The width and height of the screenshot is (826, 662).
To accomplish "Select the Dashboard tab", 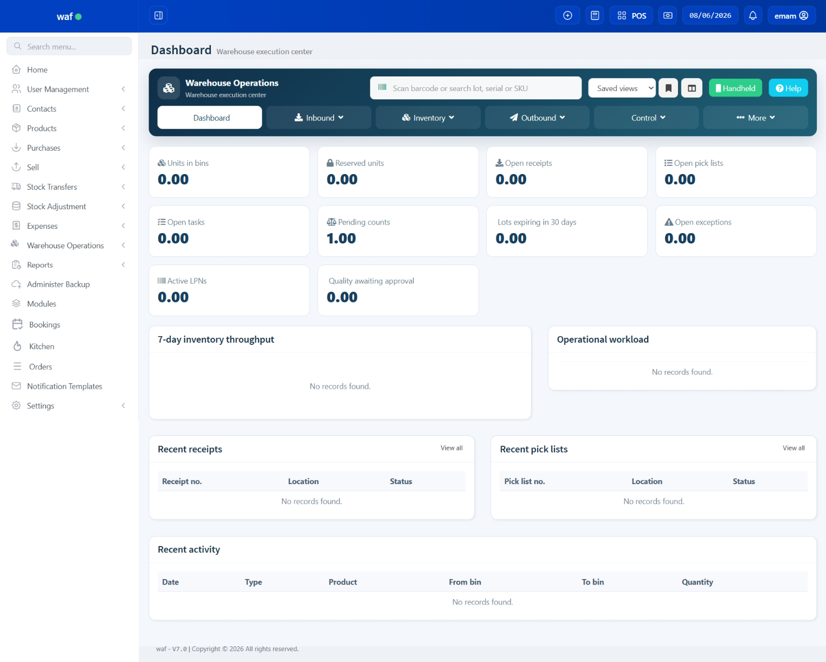I will (x=210, y=118).
